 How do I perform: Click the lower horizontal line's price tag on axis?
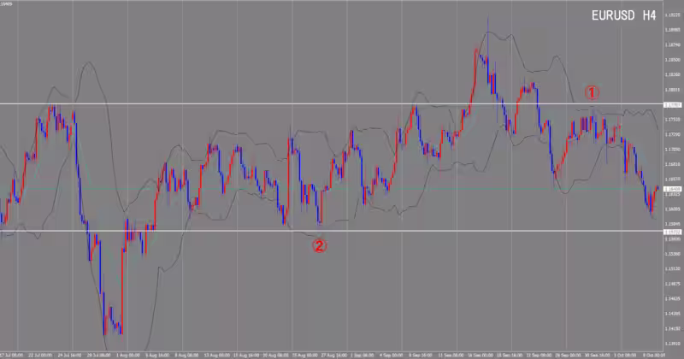(x=673, y=231)
